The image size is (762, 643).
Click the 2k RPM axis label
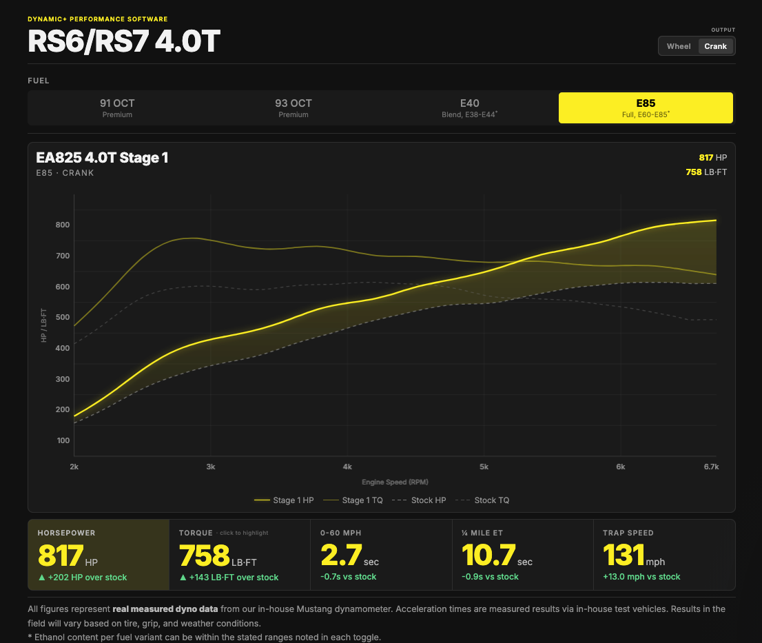click(74, 467)
